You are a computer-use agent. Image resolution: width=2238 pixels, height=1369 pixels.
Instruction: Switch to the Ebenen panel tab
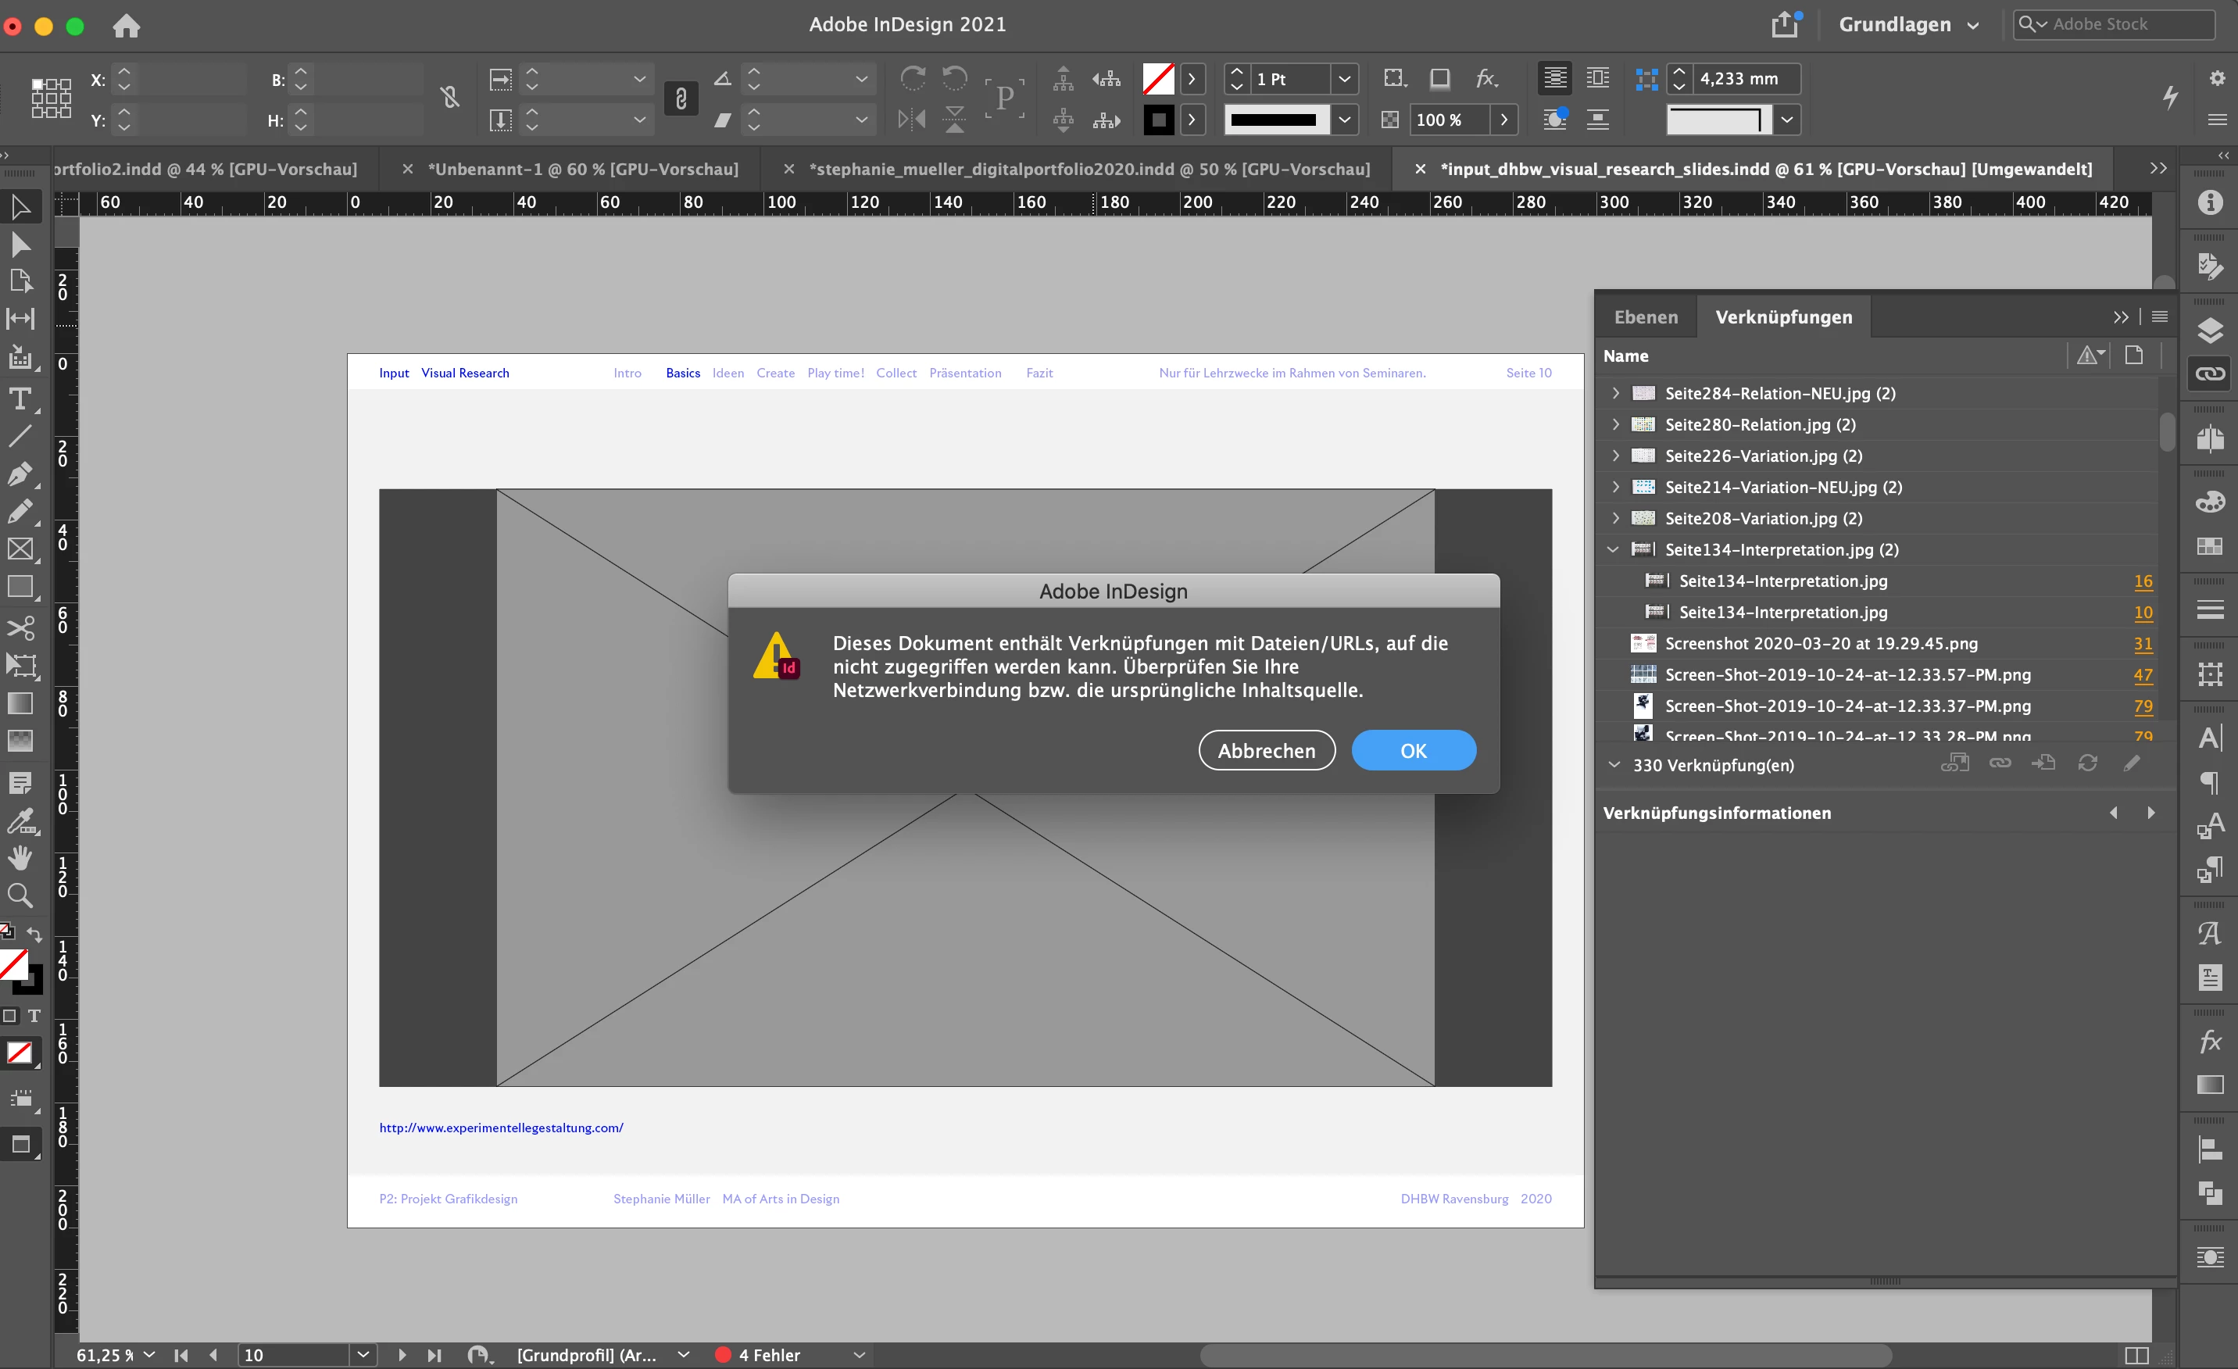coord(1645,317)
